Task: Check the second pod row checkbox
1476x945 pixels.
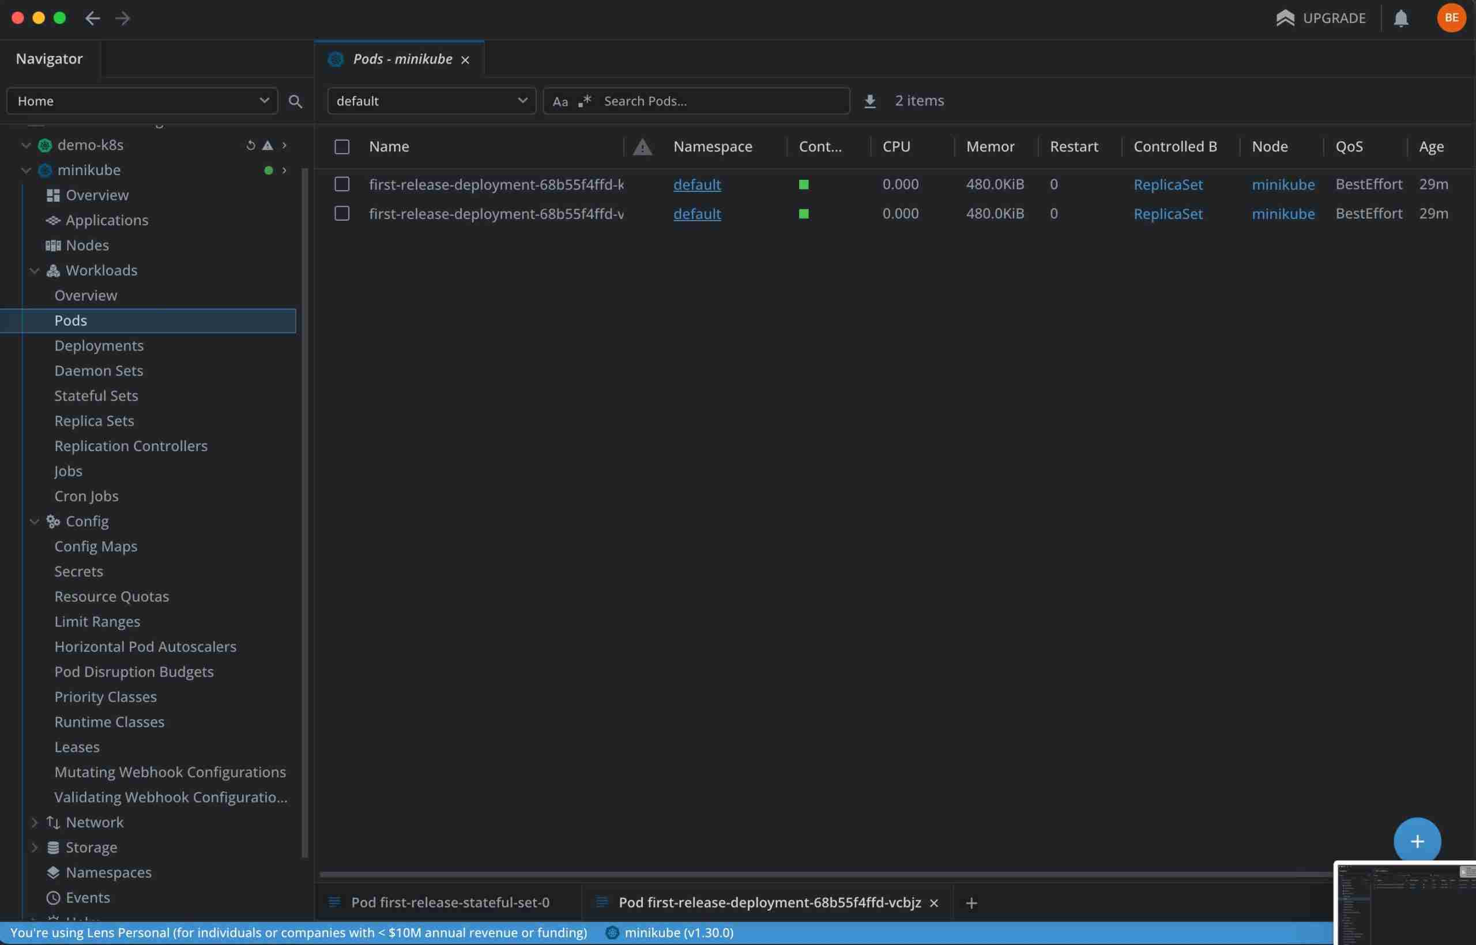Action: [x=342, y=214]
